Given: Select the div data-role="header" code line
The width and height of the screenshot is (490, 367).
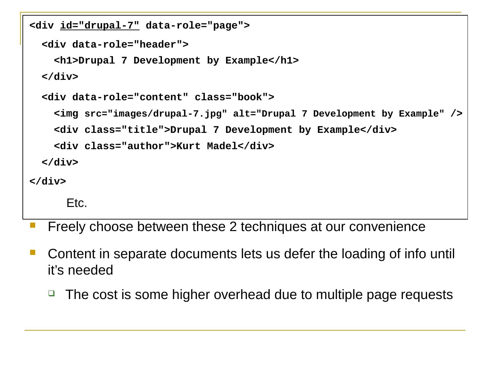Looking at the screenshot, I should point(115,45).
